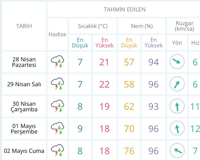Image resolution: width=200 pixels, height=160 pixels.
Task: Click wind direction arrow for 01 Mayıs
Action: tap(177, 129)
